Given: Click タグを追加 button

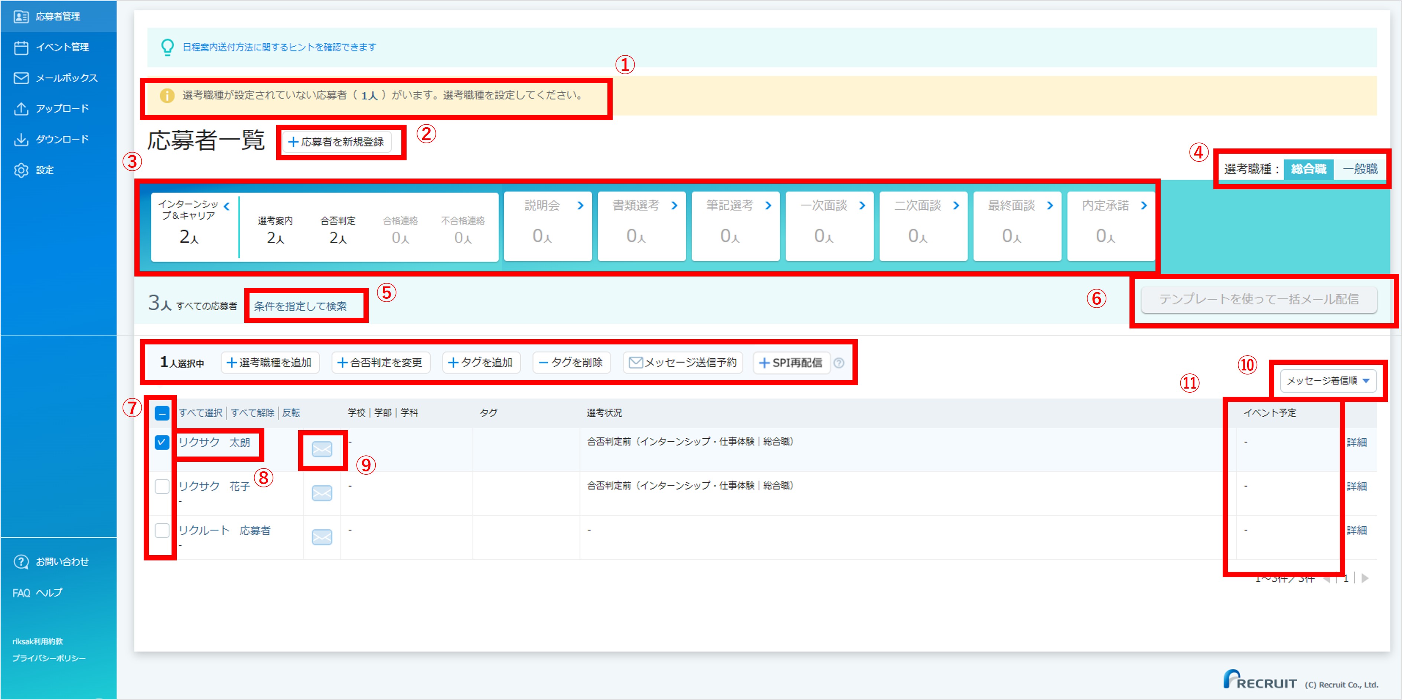Looking at the screenshot, I should click(481, 363).
